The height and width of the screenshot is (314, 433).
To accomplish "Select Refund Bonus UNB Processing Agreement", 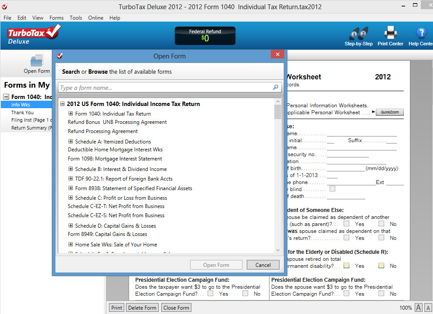I will click(x=117, y=122).
